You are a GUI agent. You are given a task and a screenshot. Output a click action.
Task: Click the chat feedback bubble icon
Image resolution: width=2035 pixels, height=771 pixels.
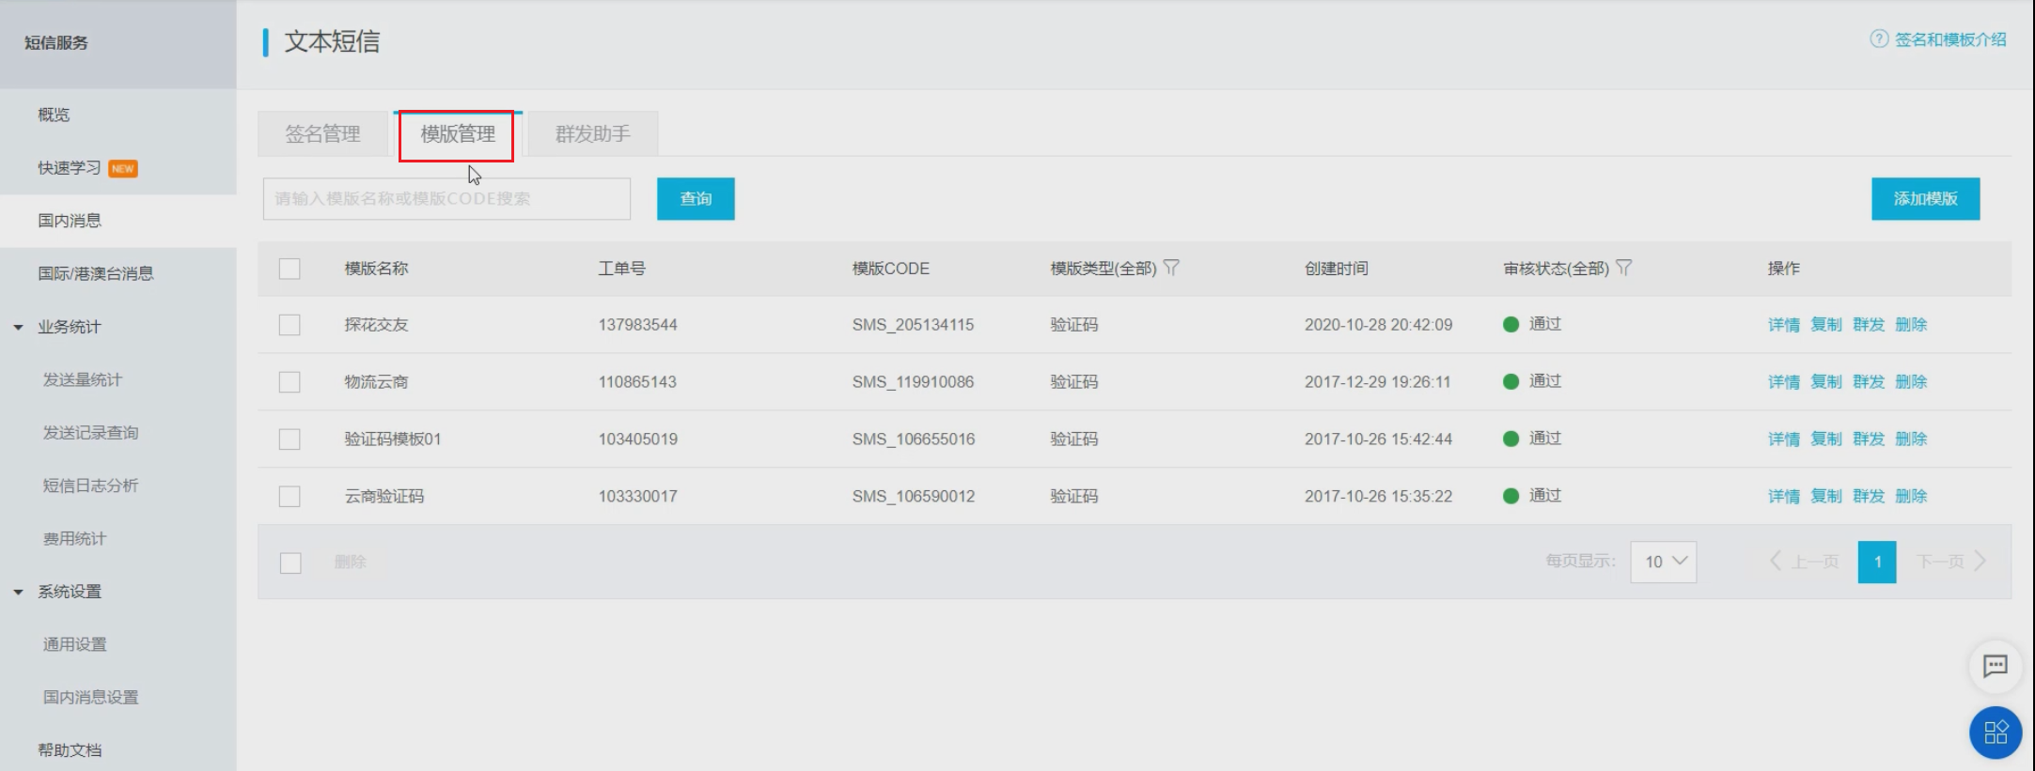click(1995, 666)
